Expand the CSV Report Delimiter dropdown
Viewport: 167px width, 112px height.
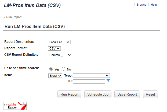[60, 55]
